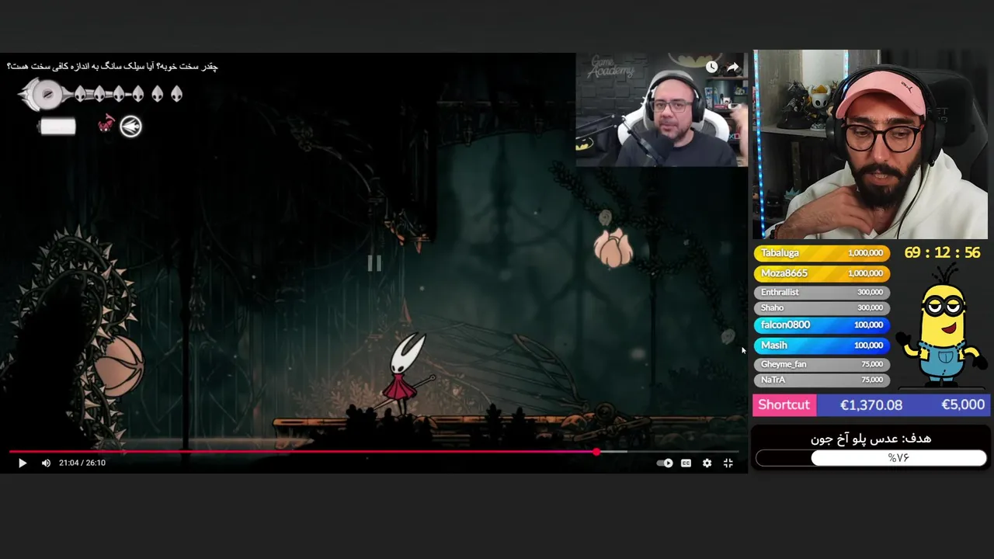The height and width of the screenshot is (559, 994).
Task: Click the NaTrA 75,000 donor row
Action: coord(822,380)
